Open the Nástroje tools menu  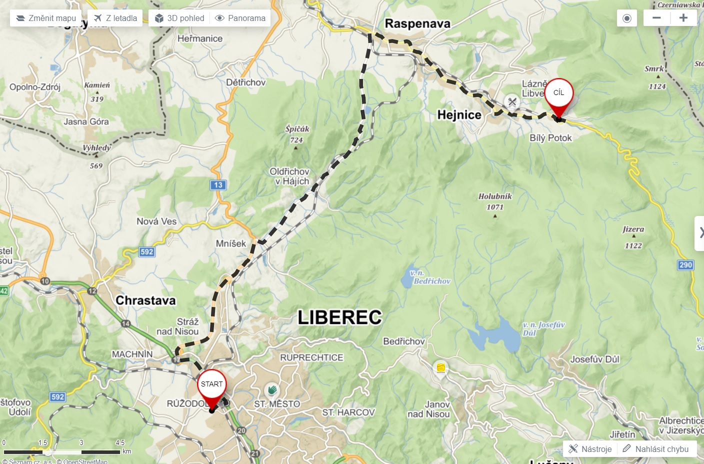590,449
